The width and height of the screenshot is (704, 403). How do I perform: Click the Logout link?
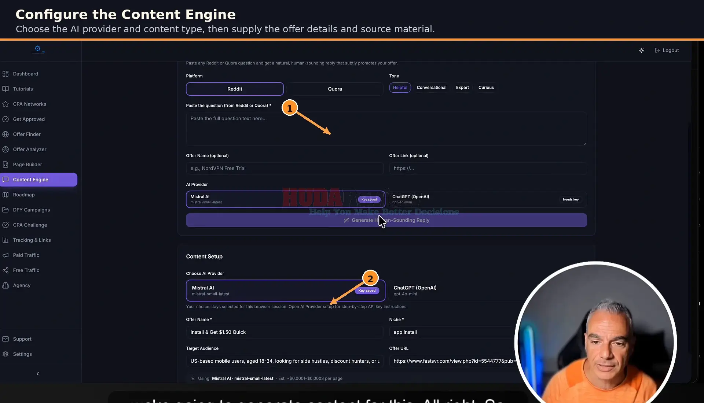[667, 51]
